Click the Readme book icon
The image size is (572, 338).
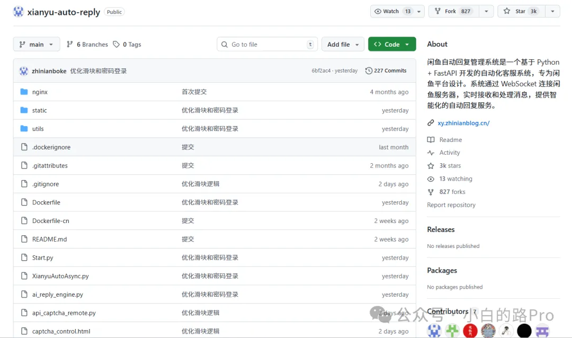pyautogui.click(x=431, y=140)
